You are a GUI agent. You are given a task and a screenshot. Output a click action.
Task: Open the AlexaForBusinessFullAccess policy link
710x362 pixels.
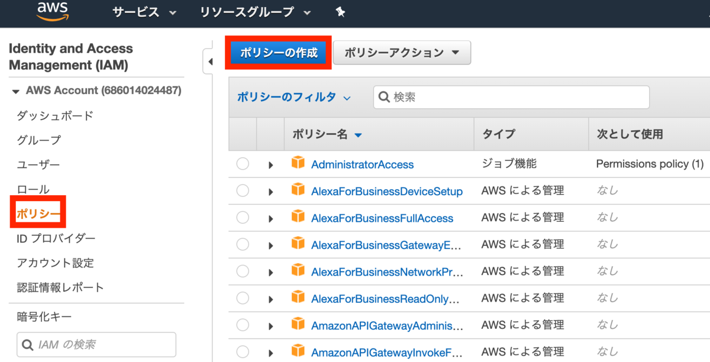[x=382, y=218]
